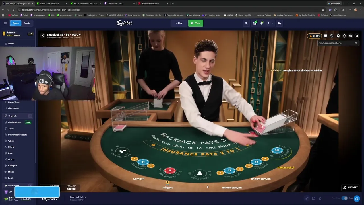Expand game to fullscreen icon
Screen dimensions: 364x205
(307, 198)
